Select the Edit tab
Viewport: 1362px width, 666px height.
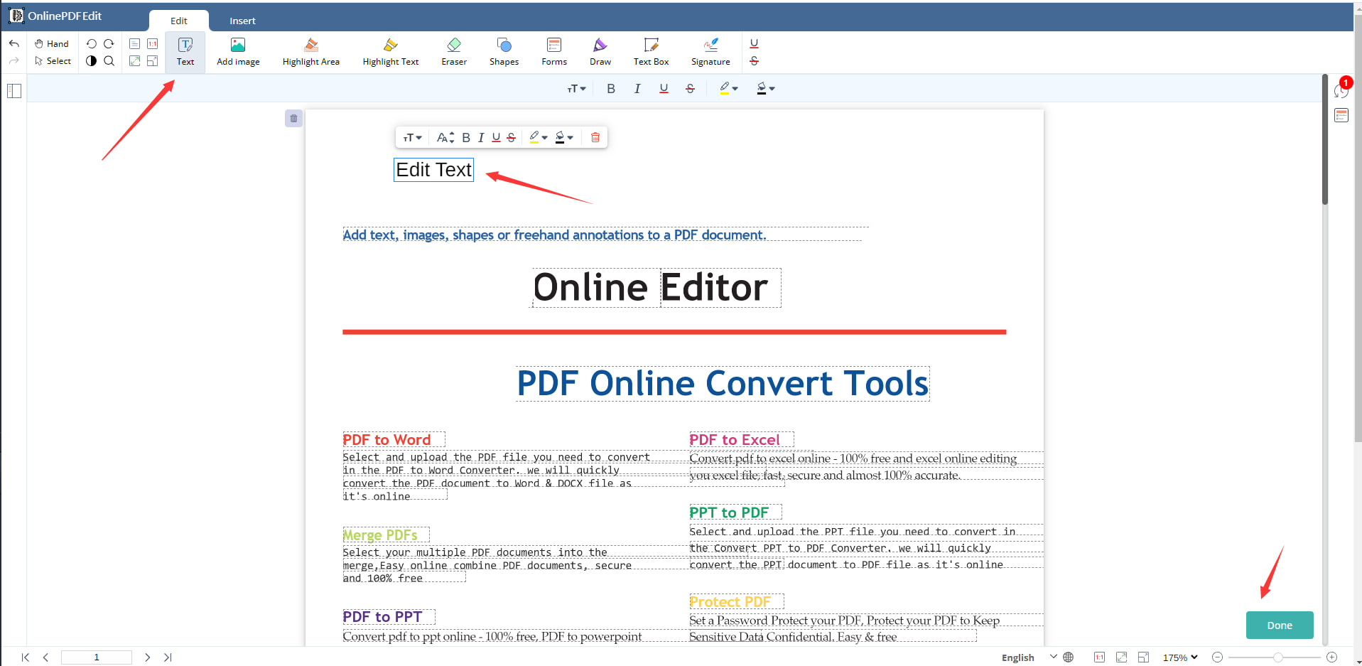tap(178, 21)
